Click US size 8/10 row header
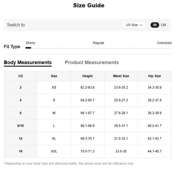Screen dimensions: 175x169 (x=20, y=126)
